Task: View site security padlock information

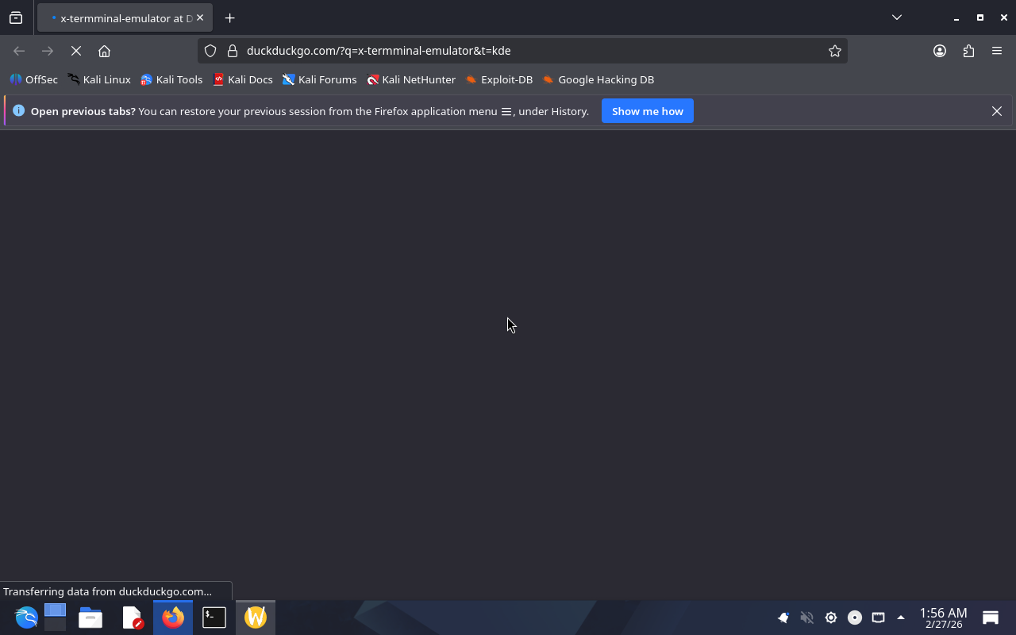Action: (x=233, y=51)
